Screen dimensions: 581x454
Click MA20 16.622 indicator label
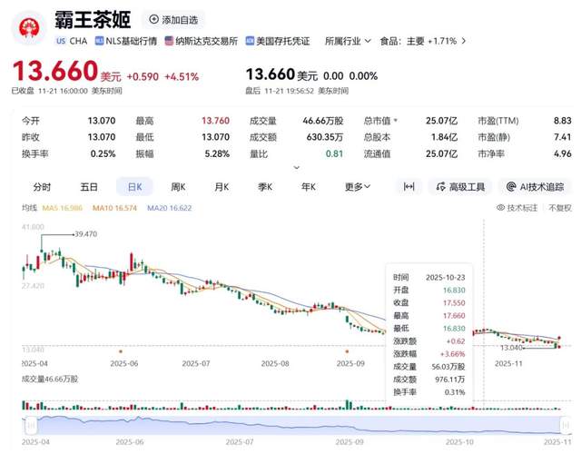170,208
